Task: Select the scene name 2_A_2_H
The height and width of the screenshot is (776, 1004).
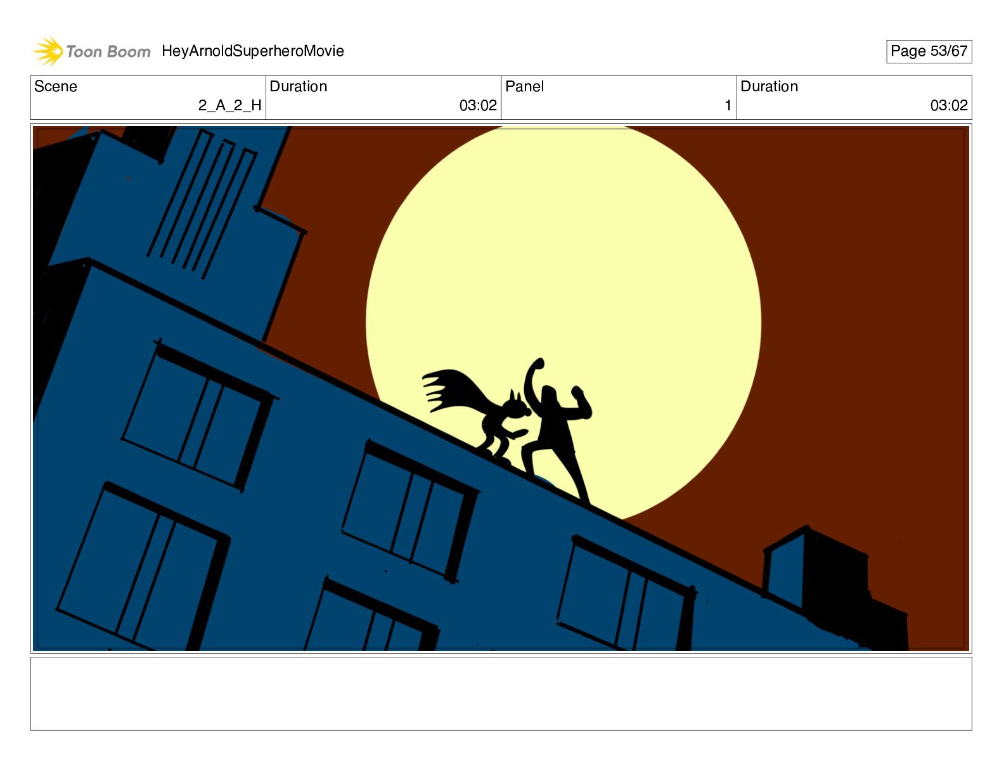Action: [229, 105]
